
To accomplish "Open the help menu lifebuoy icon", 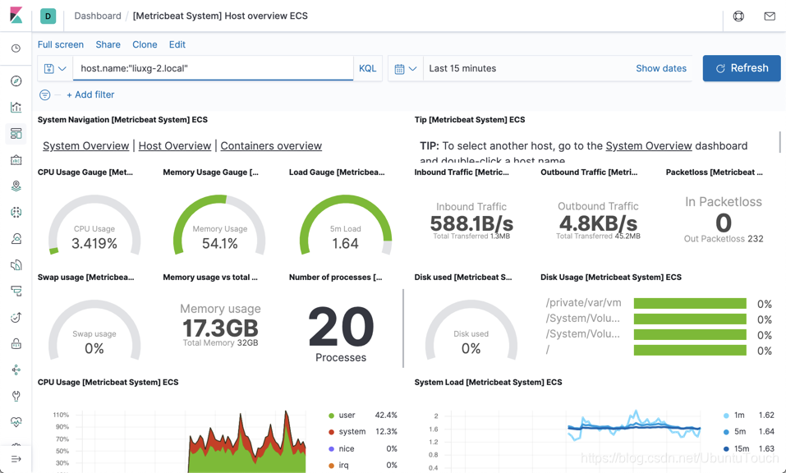I will click(x=738, y=16).
